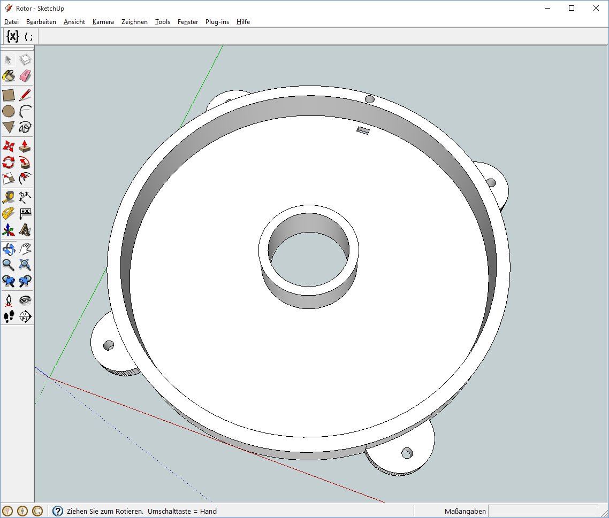Choose the Eraser tool
Screen dimensions: 609x518
(25, 76)
